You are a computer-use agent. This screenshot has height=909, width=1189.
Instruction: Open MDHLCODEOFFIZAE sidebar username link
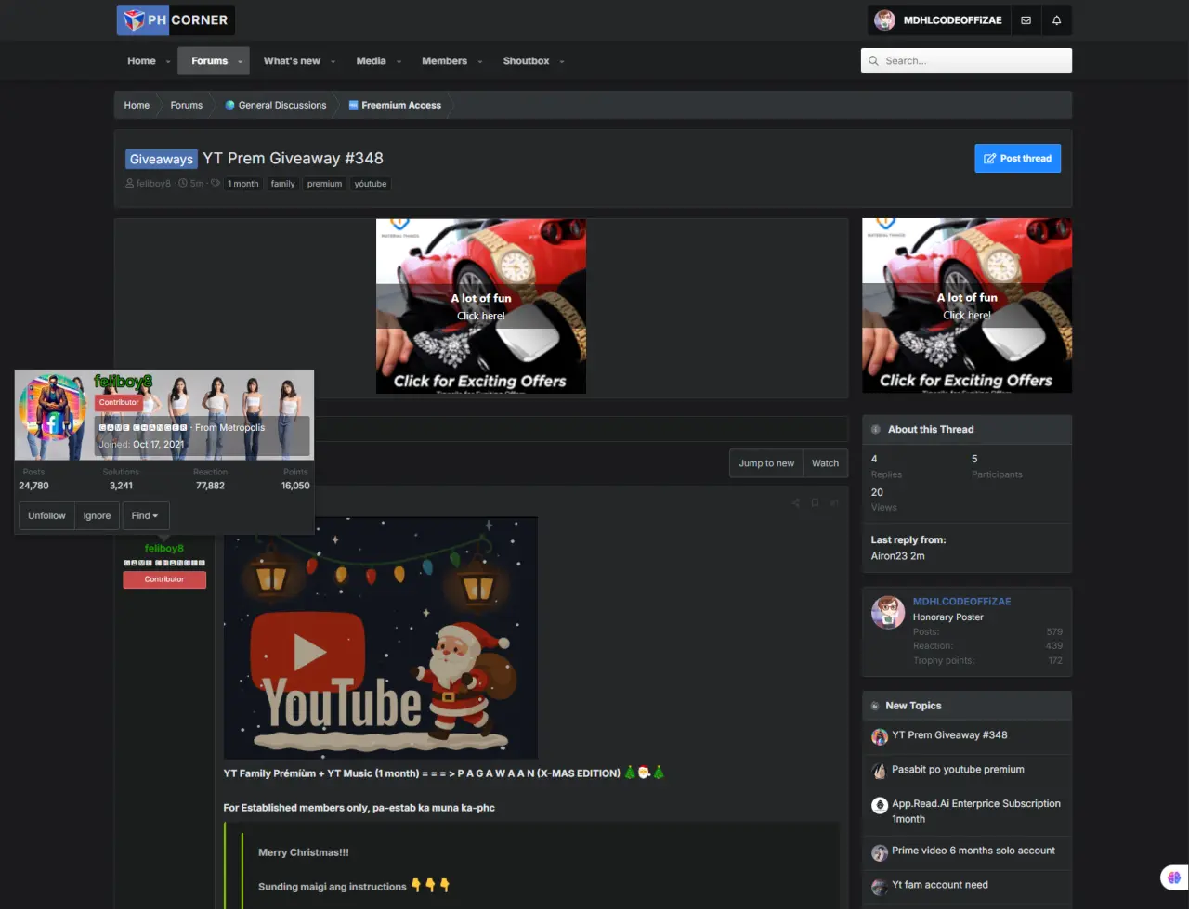[x=961, y=602]
